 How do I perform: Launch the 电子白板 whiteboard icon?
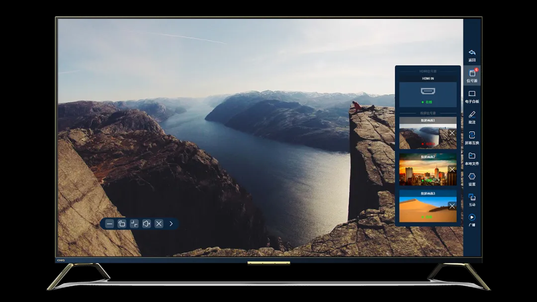point(472,94)
